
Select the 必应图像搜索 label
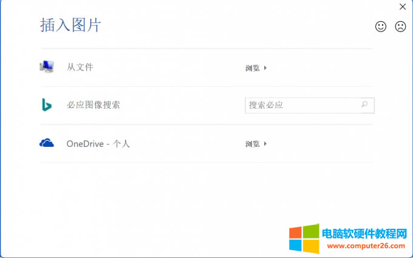(94, 105)
